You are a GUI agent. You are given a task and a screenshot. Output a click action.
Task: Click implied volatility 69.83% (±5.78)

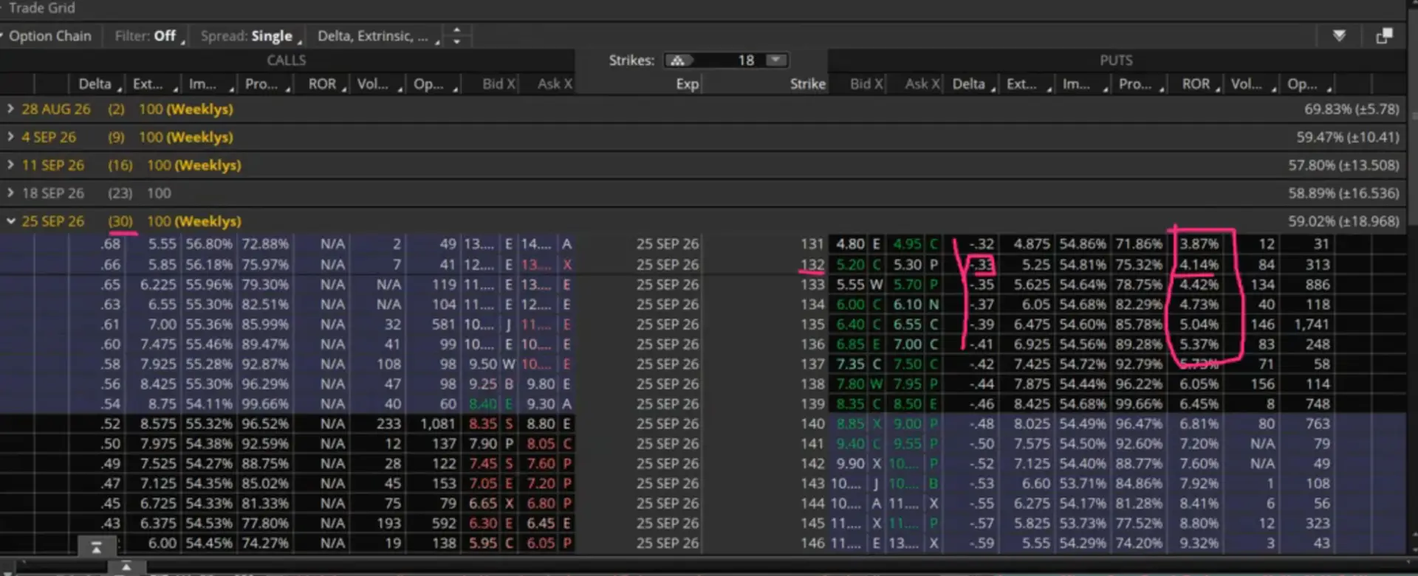1352,109
